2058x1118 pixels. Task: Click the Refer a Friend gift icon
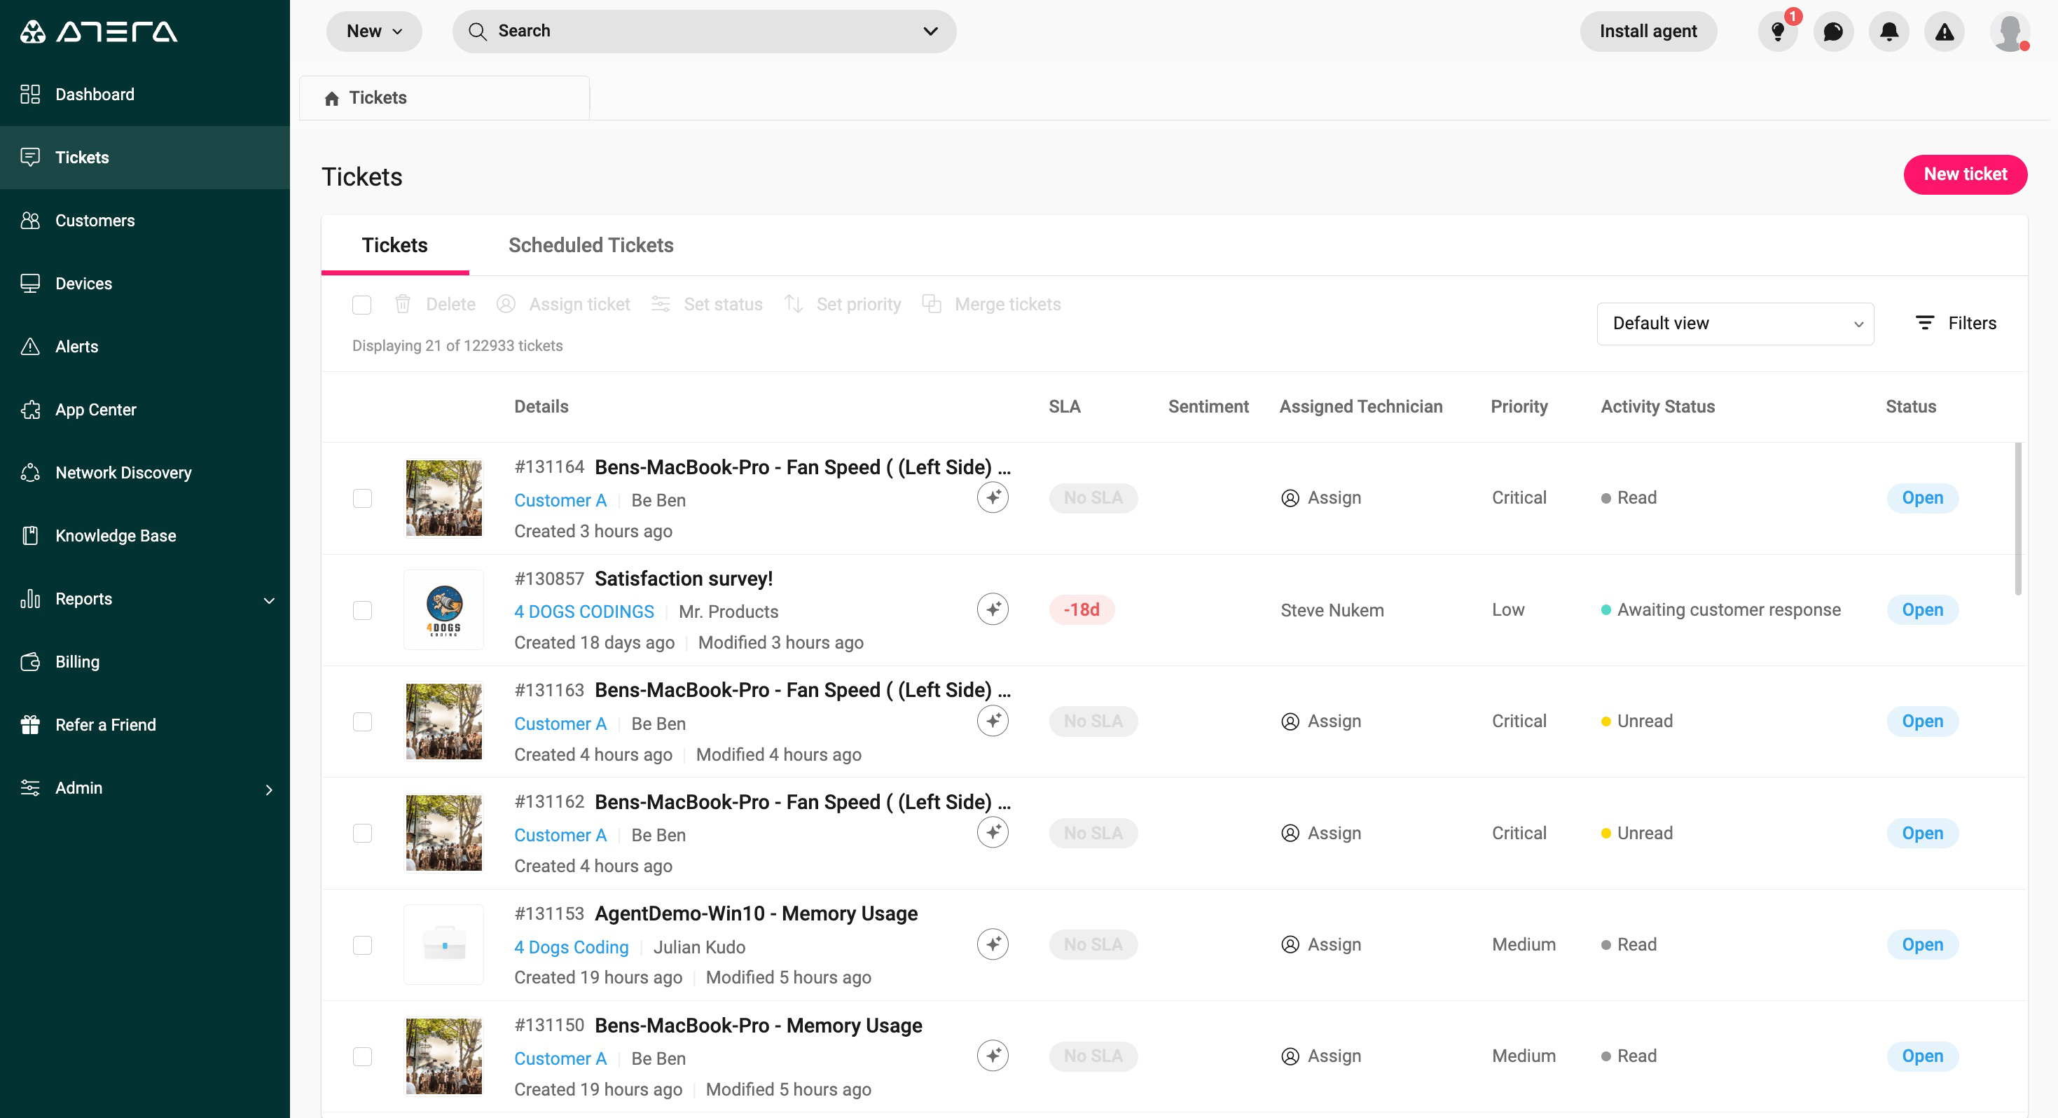(x=30, y=724)
